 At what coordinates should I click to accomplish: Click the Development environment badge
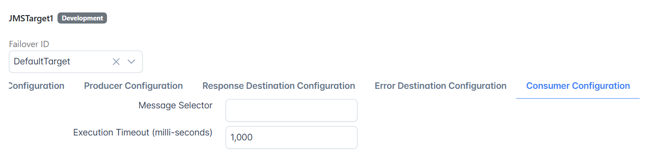point(82,18)
